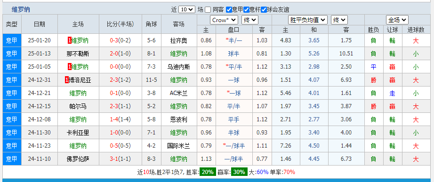
Task: Click the 20% win rate badge
Action: [208, 172]
